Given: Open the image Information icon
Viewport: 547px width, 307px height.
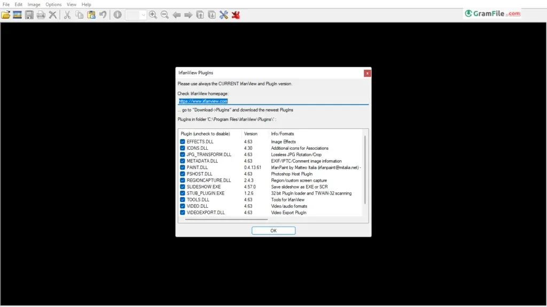Looking at the screenshot, I should pyautogui.click(x=118, y=14).
